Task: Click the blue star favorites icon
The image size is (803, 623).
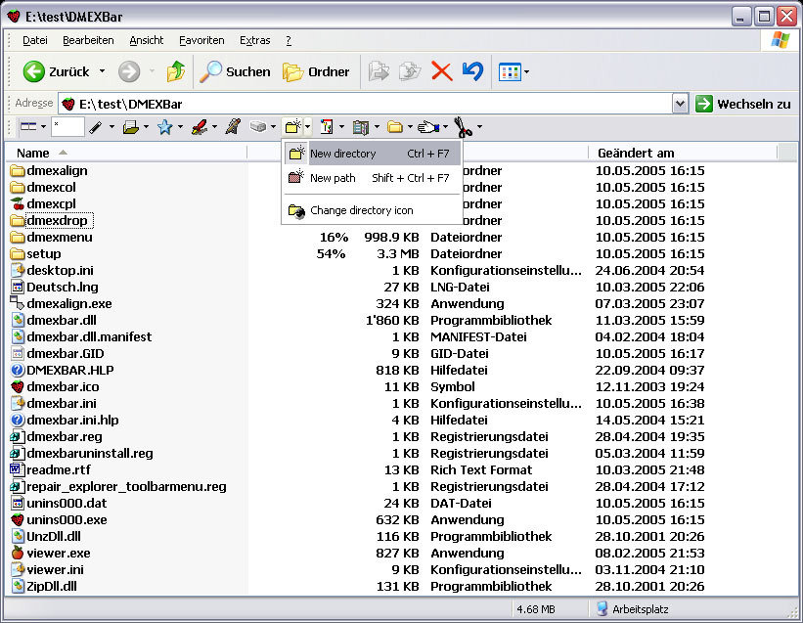Action: pos(165,127)
